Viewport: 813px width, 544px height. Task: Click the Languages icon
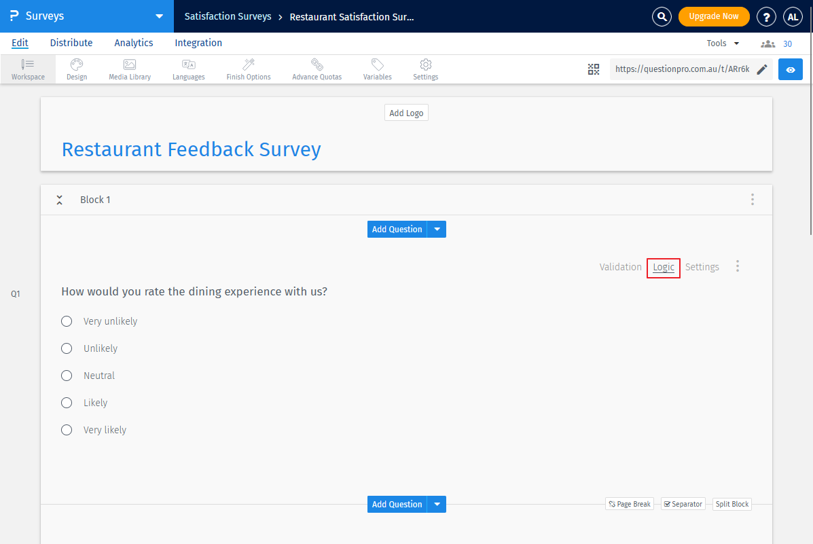pyautogui.click(x=188, y=69)
